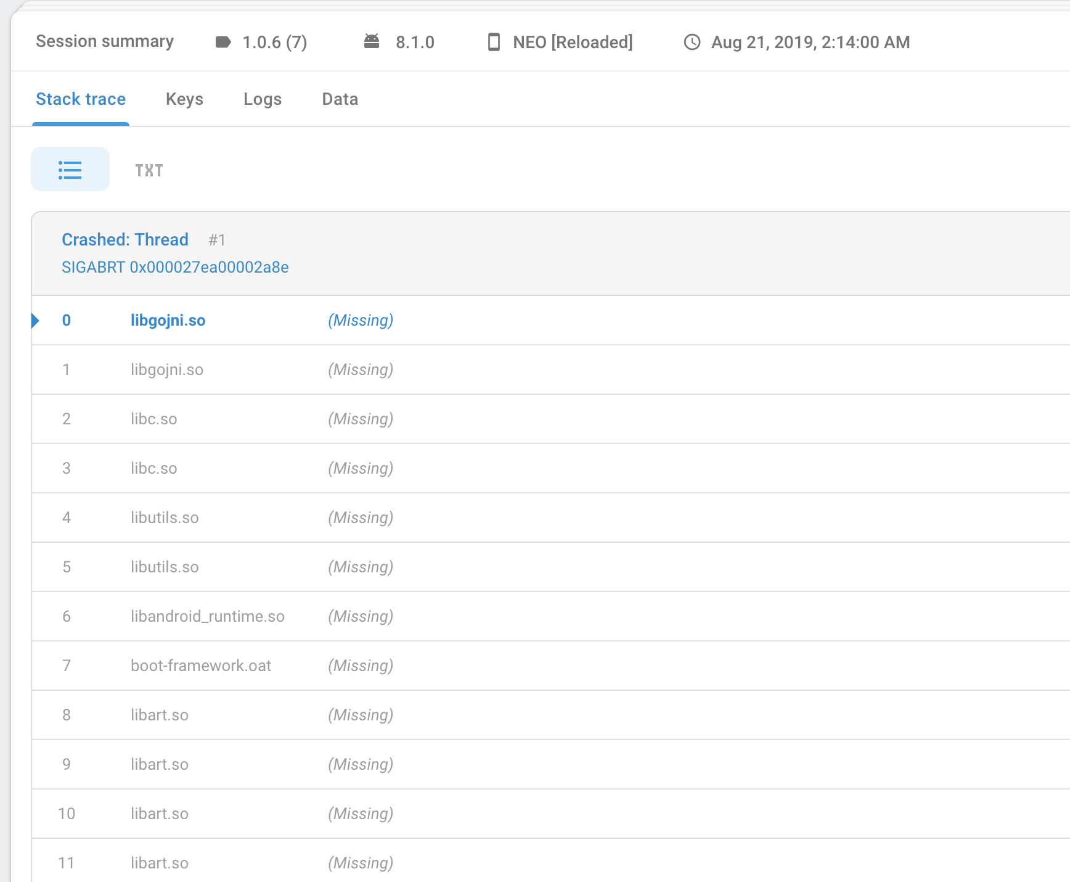Click the device phone icon
This screenshot has height=882, width=1070.
[x=494, y=42]
